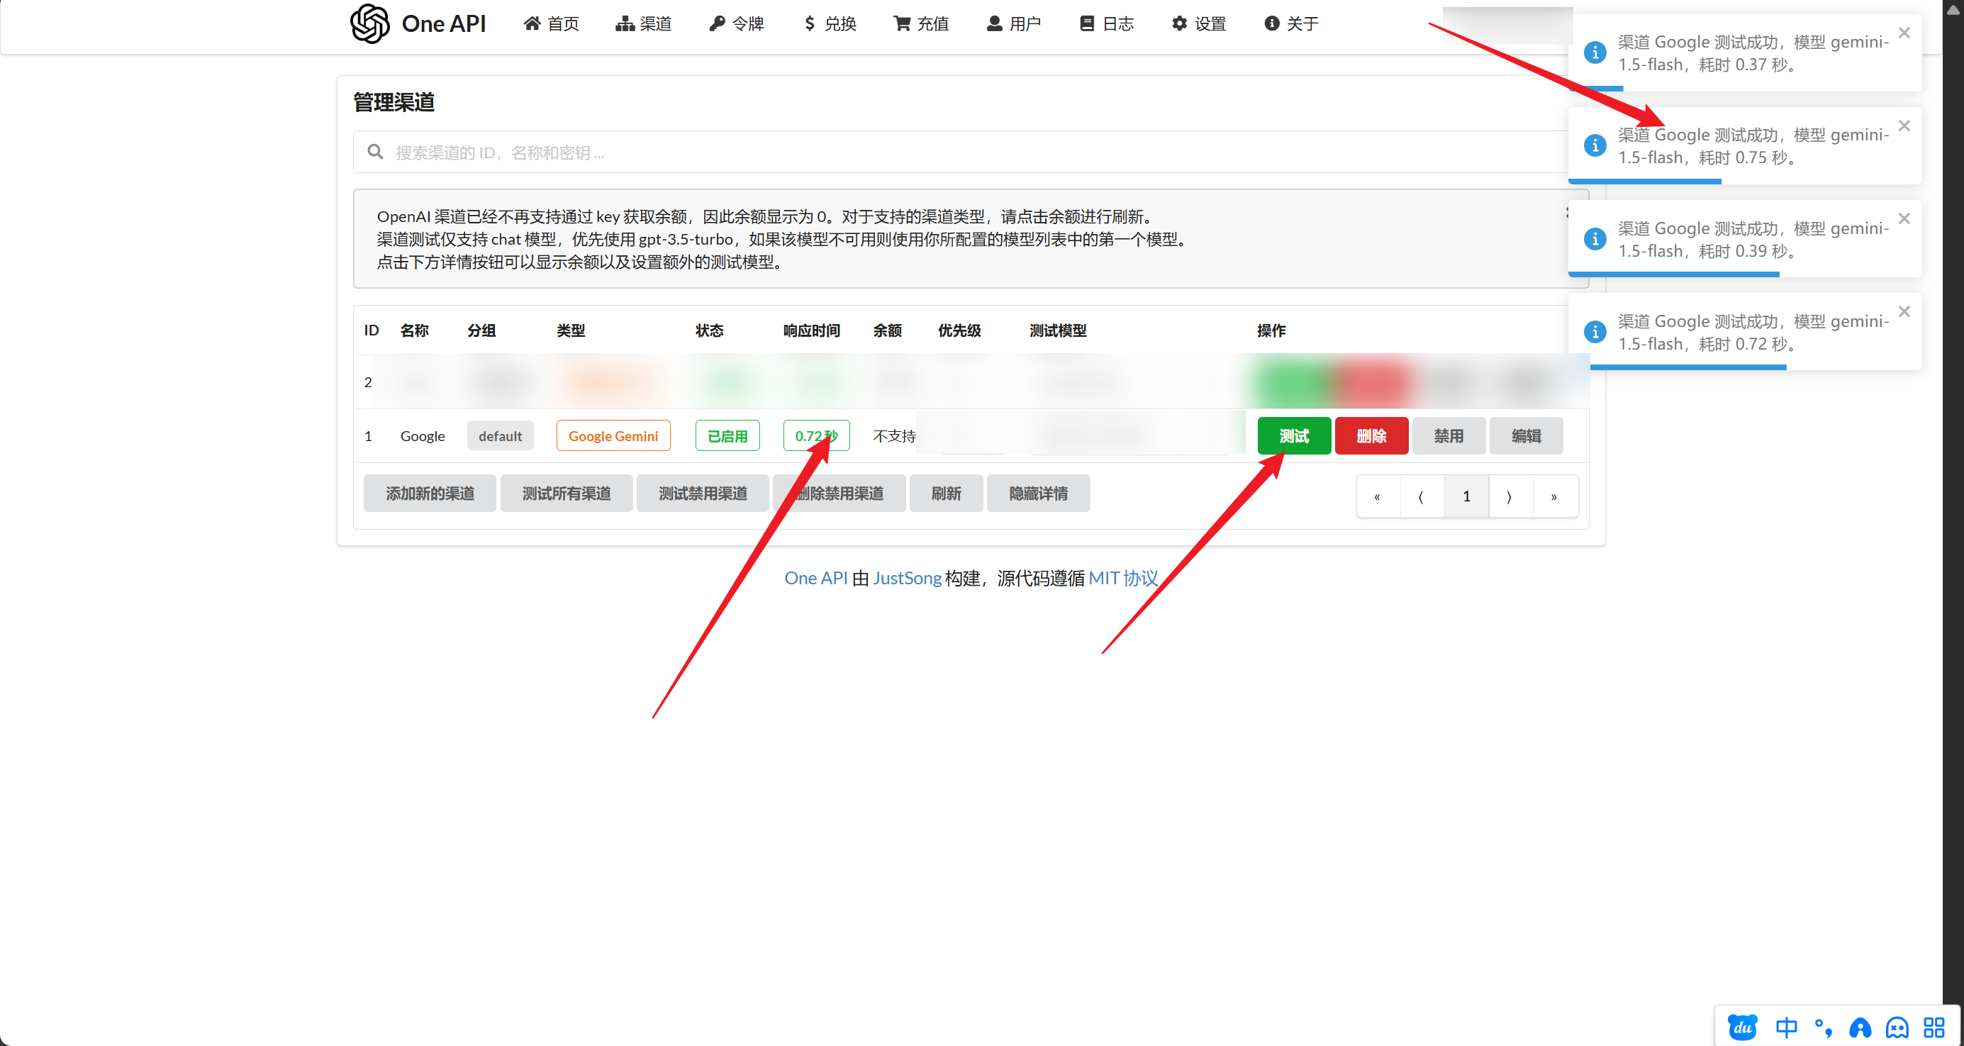This screenshot has height=1046, width=1964.
Task: Toggle details with 隐藏详情 button
Action: point(1037,494)
